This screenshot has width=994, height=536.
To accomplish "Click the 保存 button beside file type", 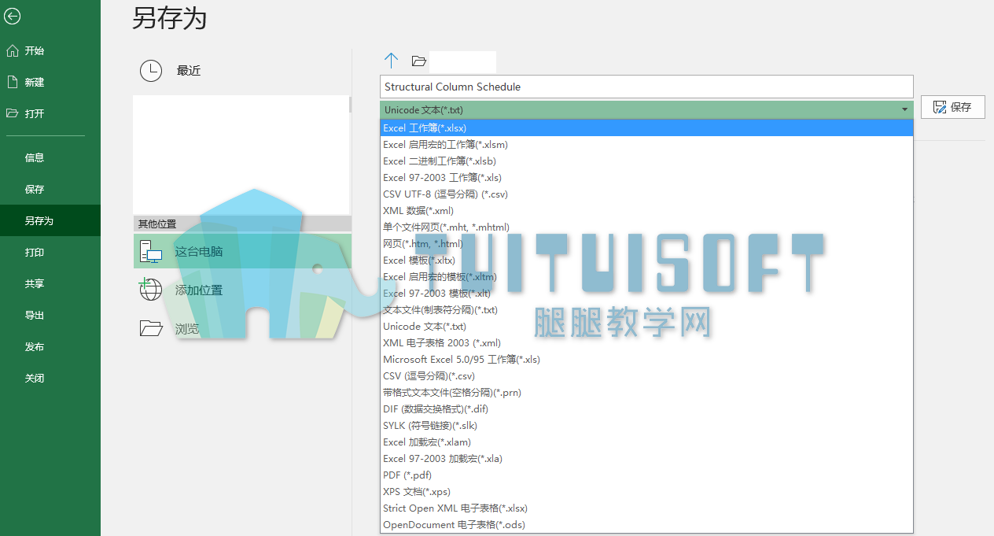I will pyautogui.click(x=953, y=108).
